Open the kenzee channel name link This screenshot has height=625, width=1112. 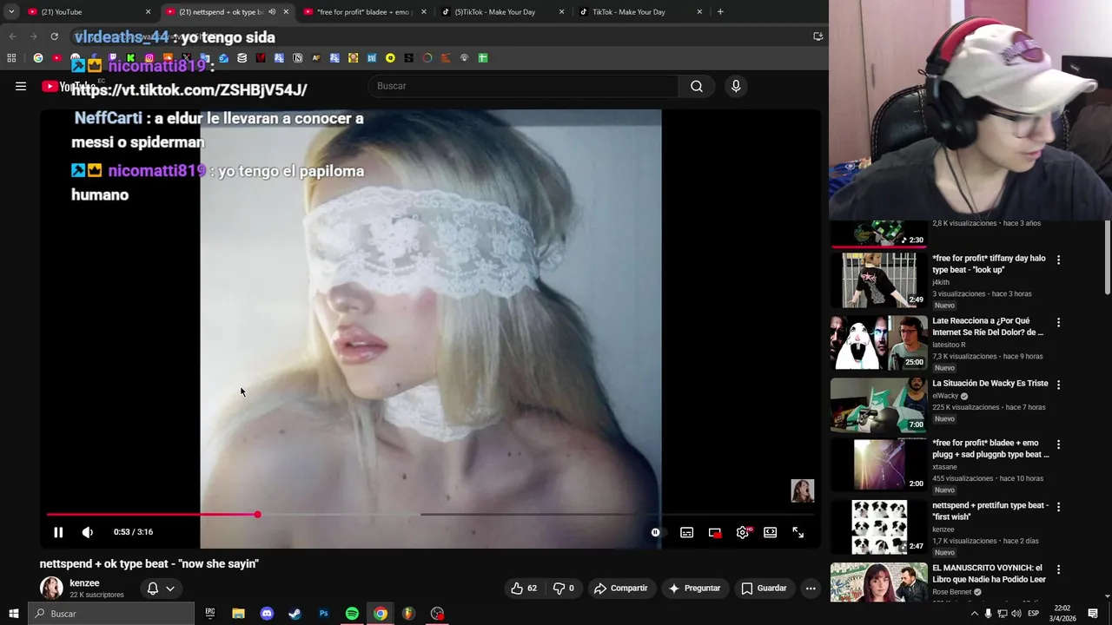point(84,583)
